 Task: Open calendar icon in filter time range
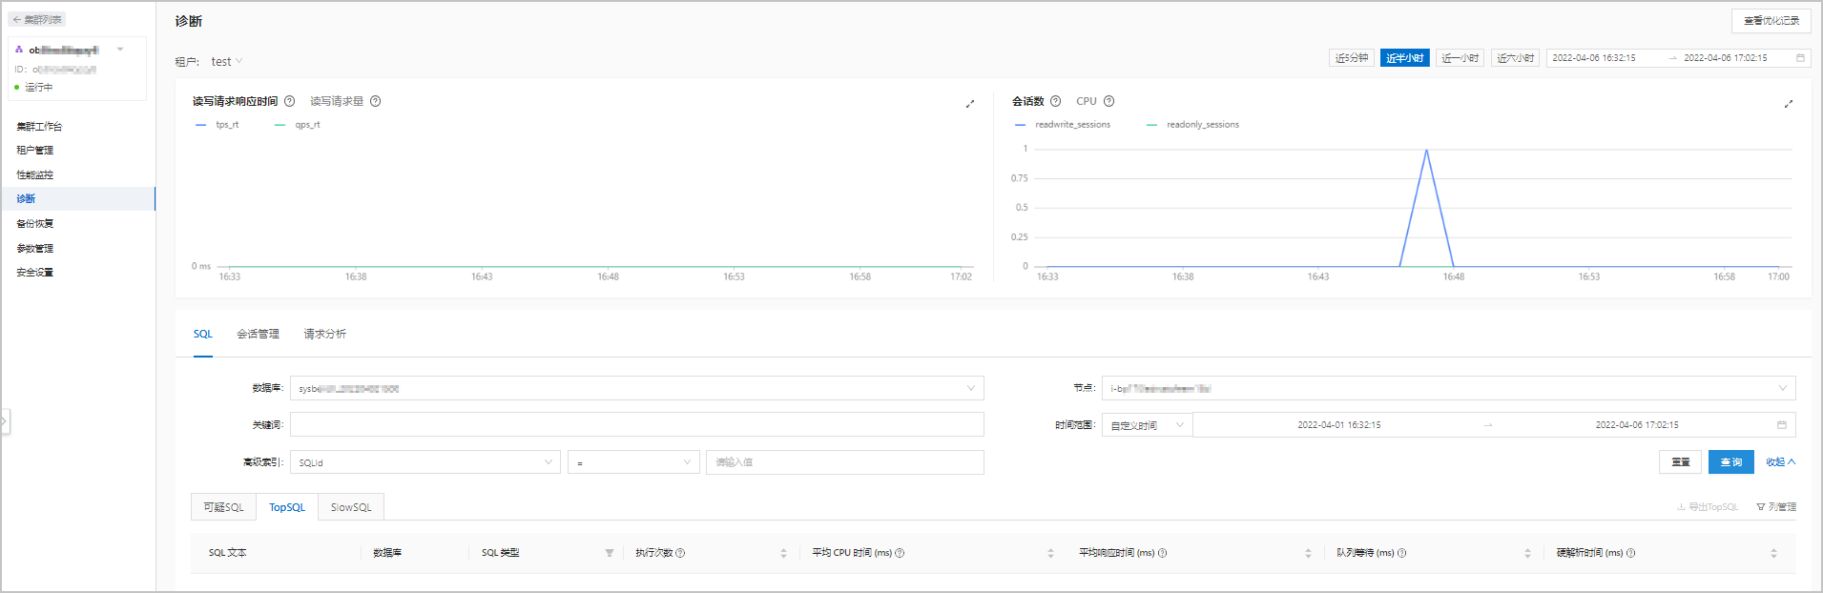point(1781,425)
